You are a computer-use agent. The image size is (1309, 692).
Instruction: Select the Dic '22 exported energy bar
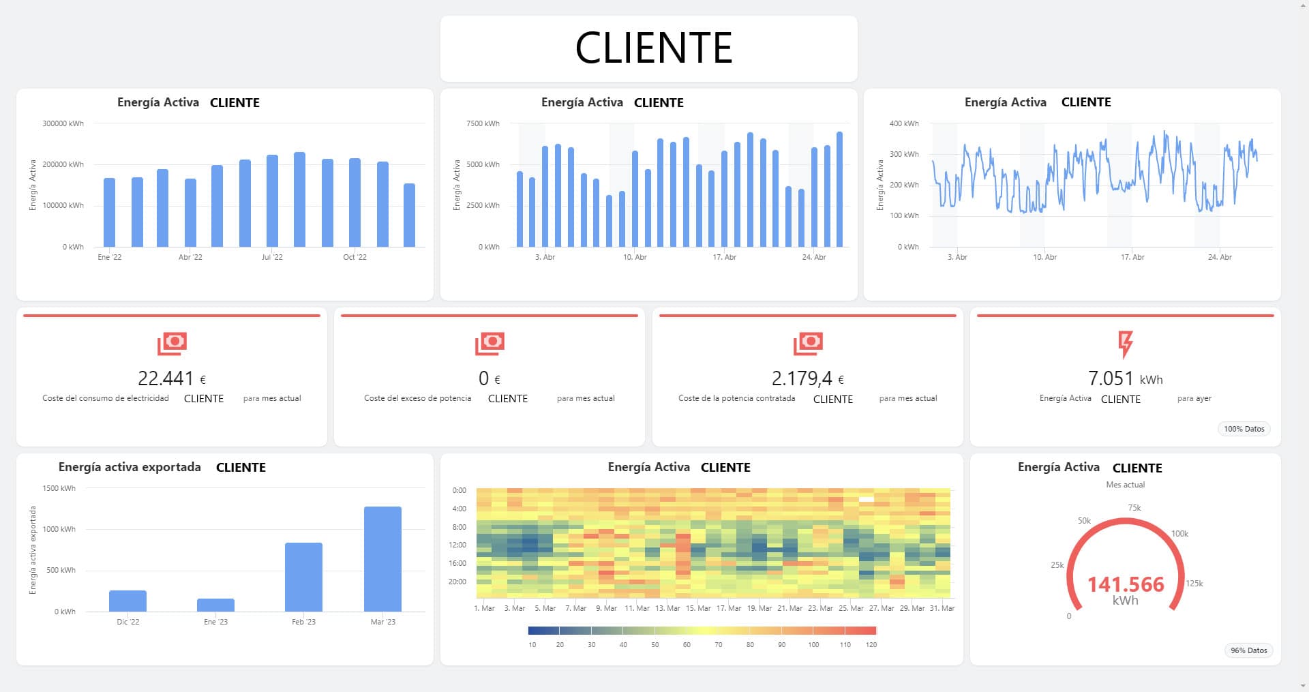(127, 601)
